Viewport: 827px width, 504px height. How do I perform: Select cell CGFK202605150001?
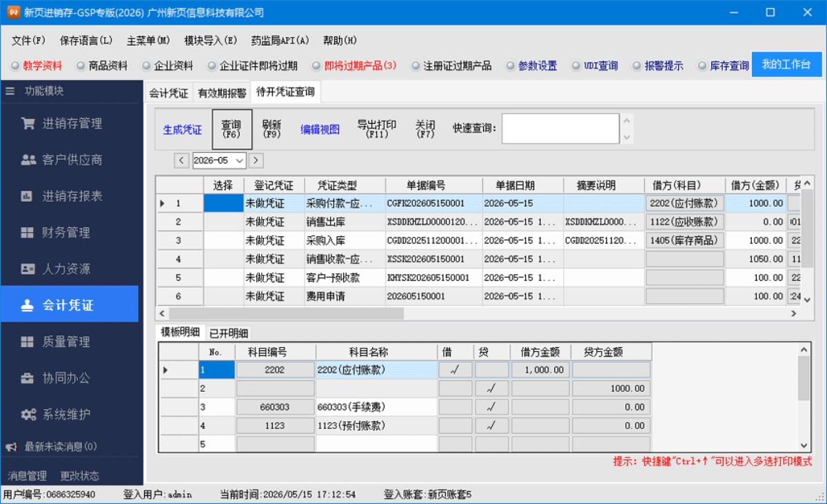tap(434, 203)
